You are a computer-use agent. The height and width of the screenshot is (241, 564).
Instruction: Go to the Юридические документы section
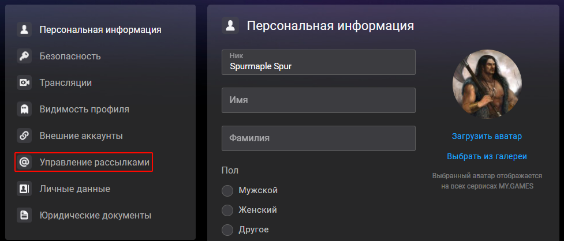(x=95, y=216)
